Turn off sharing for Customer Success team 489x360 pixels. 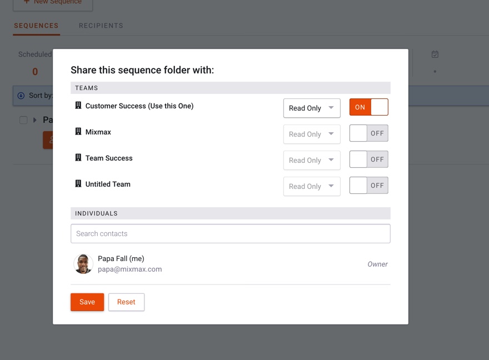tap(368, 107)
